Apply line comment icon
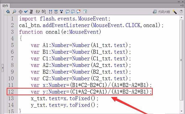This screenshot has width=185, height=114. click(x=73, y=12)
